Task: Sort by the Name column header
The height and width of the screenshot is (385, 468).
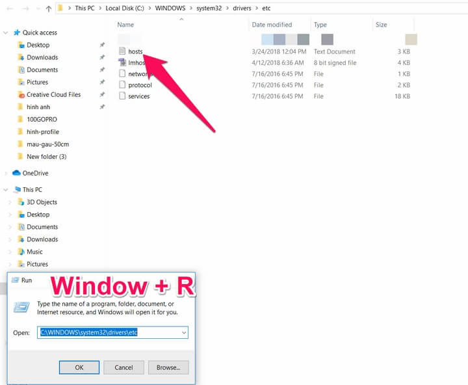Action: (x=125, y=25)
